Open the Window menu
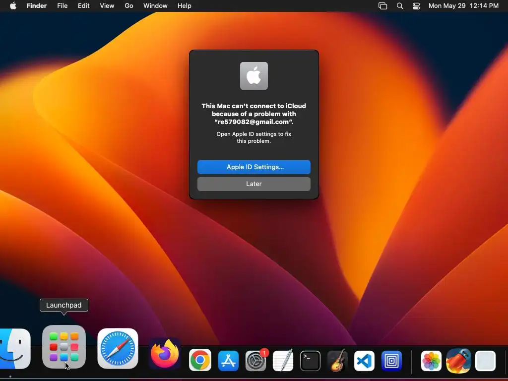Viewport: 508px width, 381px height. pyautogui.click(x=155, y=6)
